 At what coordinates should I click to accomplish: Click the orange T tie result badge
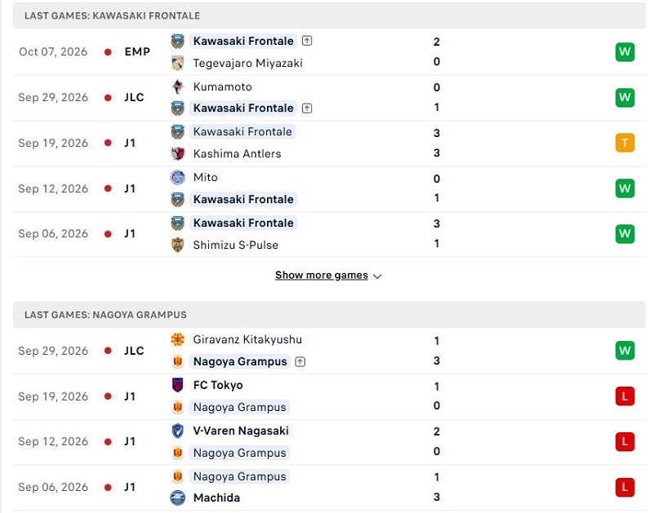(624, 143)
